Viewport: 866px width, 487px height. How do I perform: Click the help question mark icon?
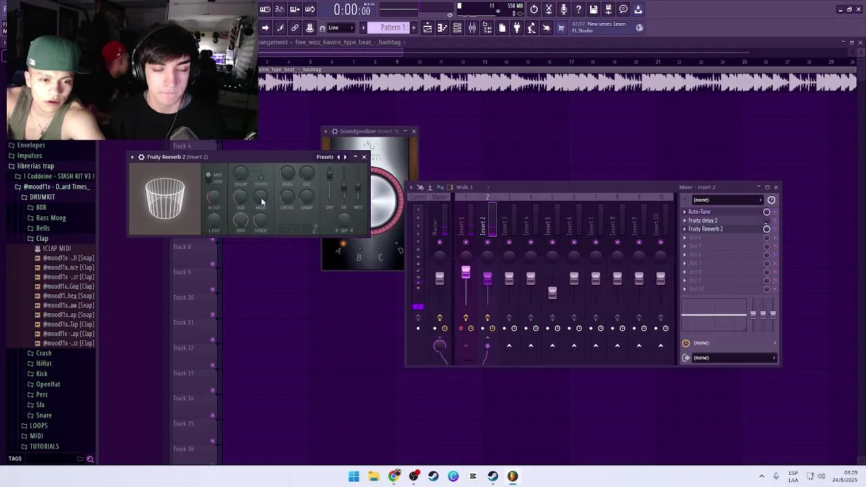[578, 9]
